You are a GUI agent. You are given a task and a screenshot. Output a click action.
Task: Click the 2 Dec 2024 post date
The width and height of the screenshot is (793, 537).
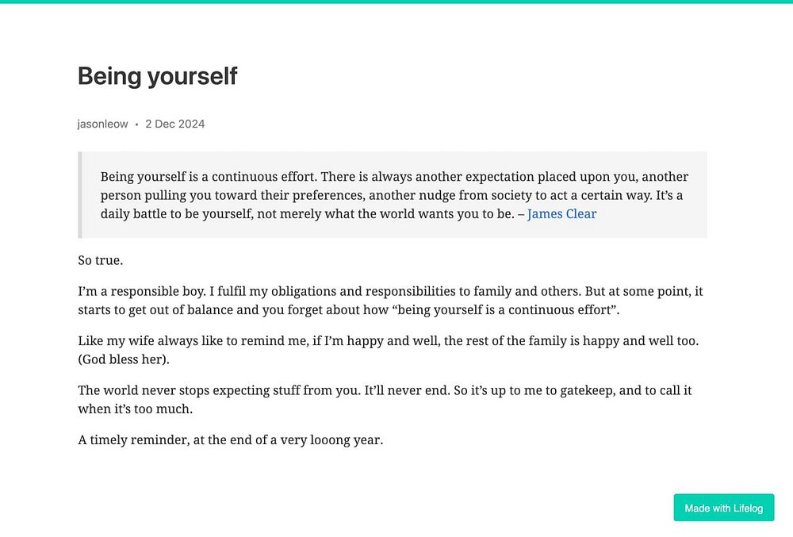tap(175, 124)
